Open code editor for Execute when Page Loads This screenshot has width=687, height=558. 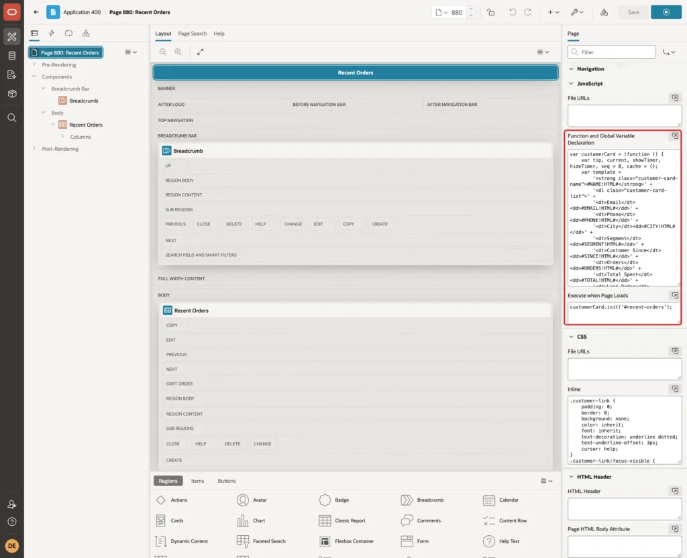click(x=675, y=295)
